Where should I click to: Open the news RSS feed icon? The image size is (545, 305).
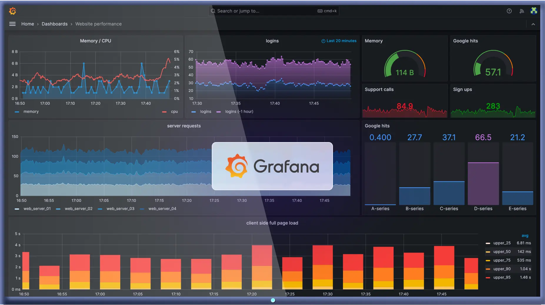[x=521, y=11]
